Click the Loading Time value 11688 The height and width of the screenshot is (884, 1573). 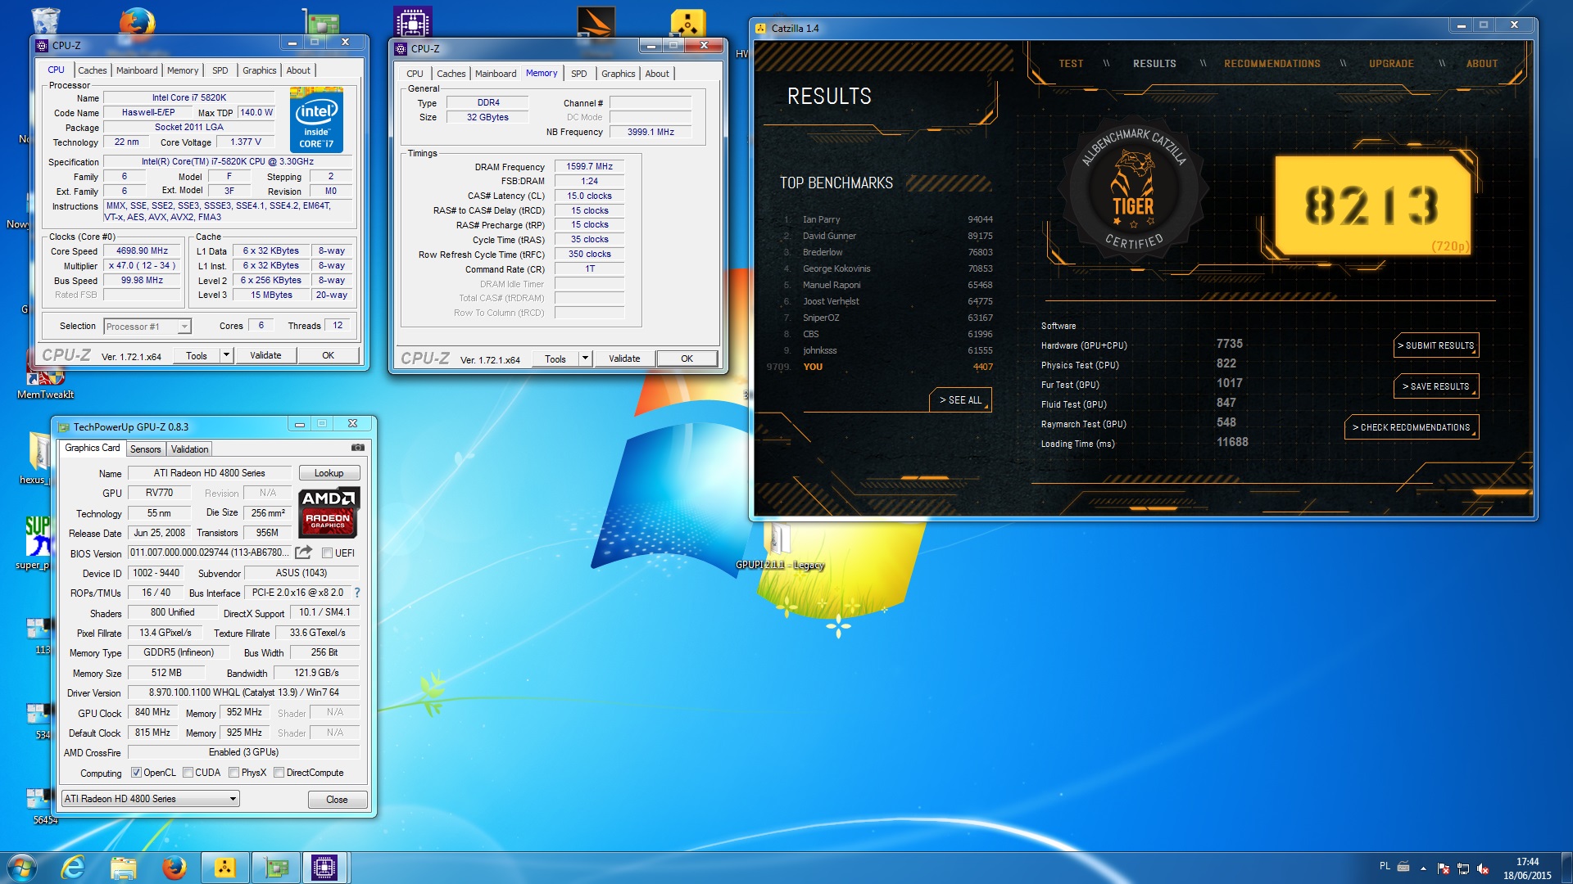tap(1232, 442)
